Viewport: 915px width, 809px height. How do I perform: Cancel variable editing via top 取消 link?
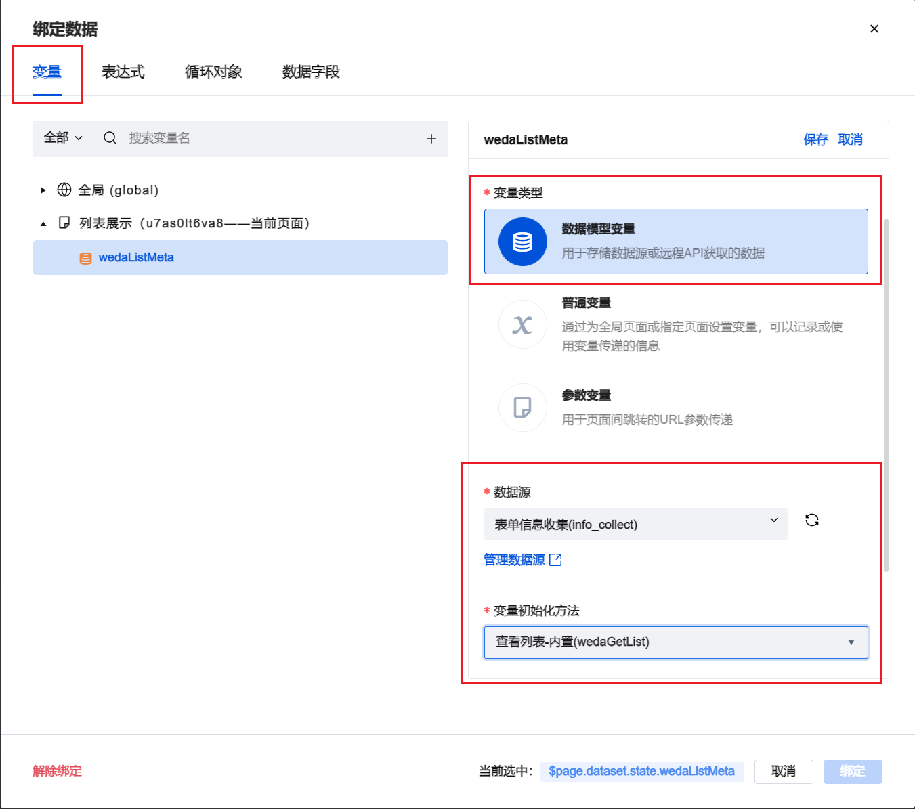(x=851, y=139)
